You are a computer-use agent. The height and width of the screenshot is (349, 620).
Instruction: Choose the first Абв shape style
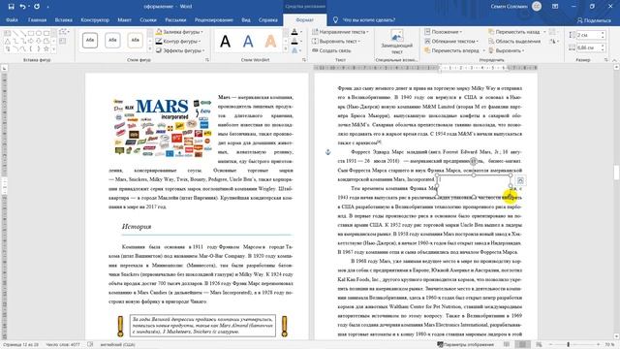90,41
